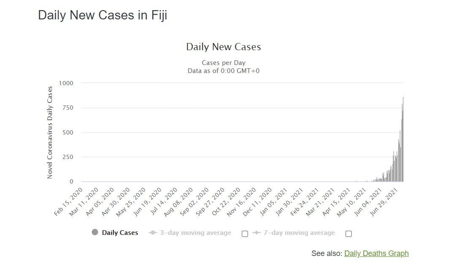Click the 1000 y-axis tick label
This screenshot has width=456, height=272.
pyautogui.click(x=65, y=83)
